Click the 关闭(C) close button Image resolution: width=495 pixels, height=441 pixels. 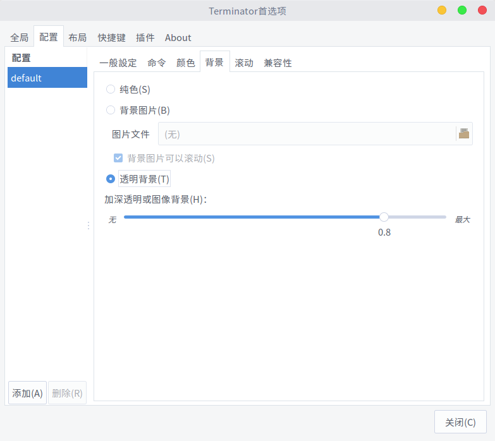pyautogui.click(x=460, y=422)
